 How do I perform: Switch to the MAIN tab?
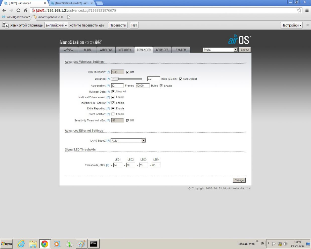[x=87, y=50]
